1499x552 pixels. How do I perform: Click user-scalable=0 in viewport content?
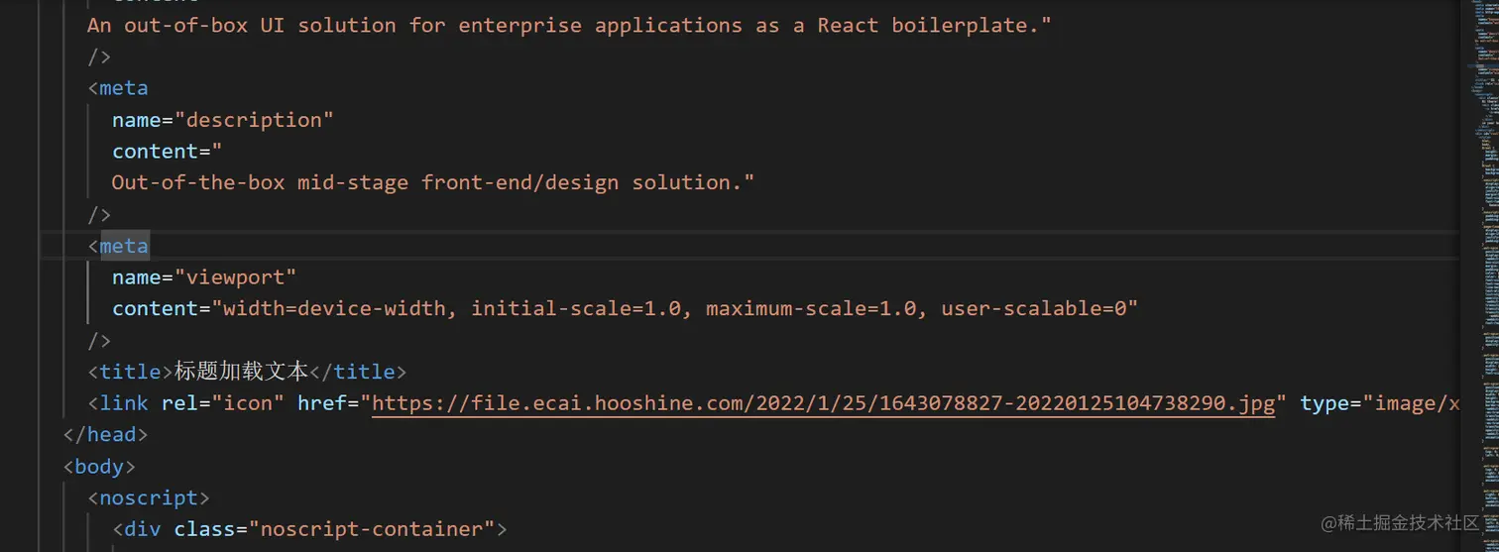(x=1033, y=309)
